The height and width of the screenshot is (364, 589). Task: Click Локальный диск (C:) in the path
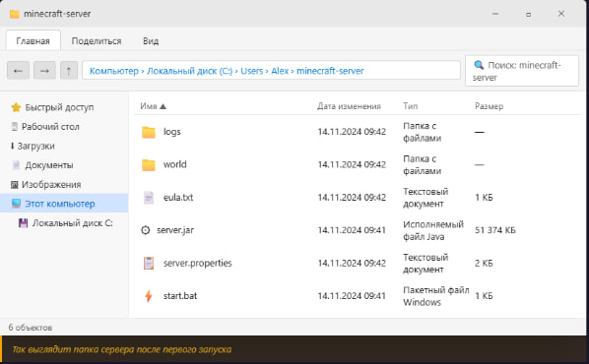(190, 71)
